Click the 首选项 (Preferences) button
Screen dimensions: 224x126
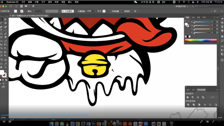(127, 11)
